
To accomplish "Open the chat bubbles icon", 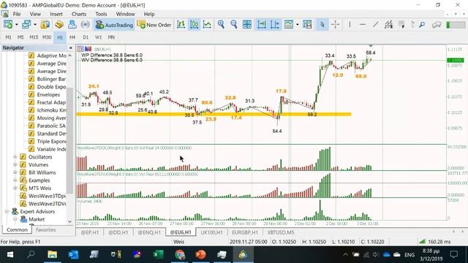I will 437,25.
